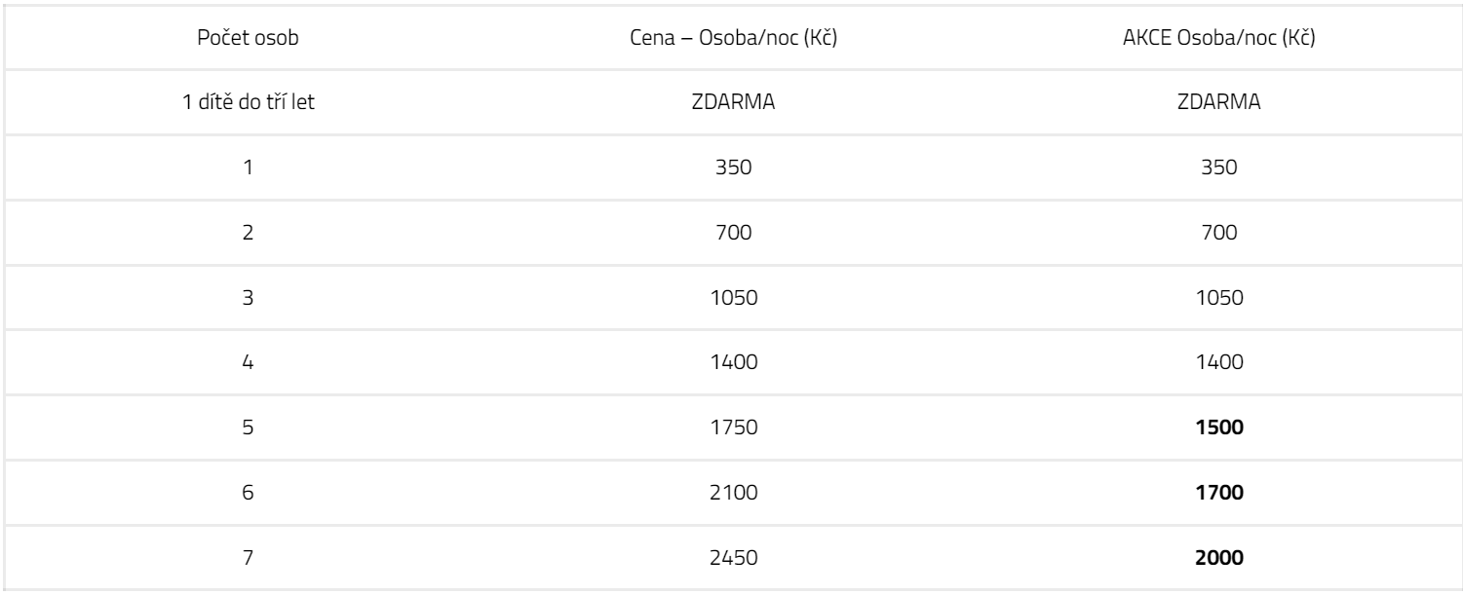This screenshot has width=1463, height=595.
Task: Select the regular price 1050
Action: pos(734,297)
